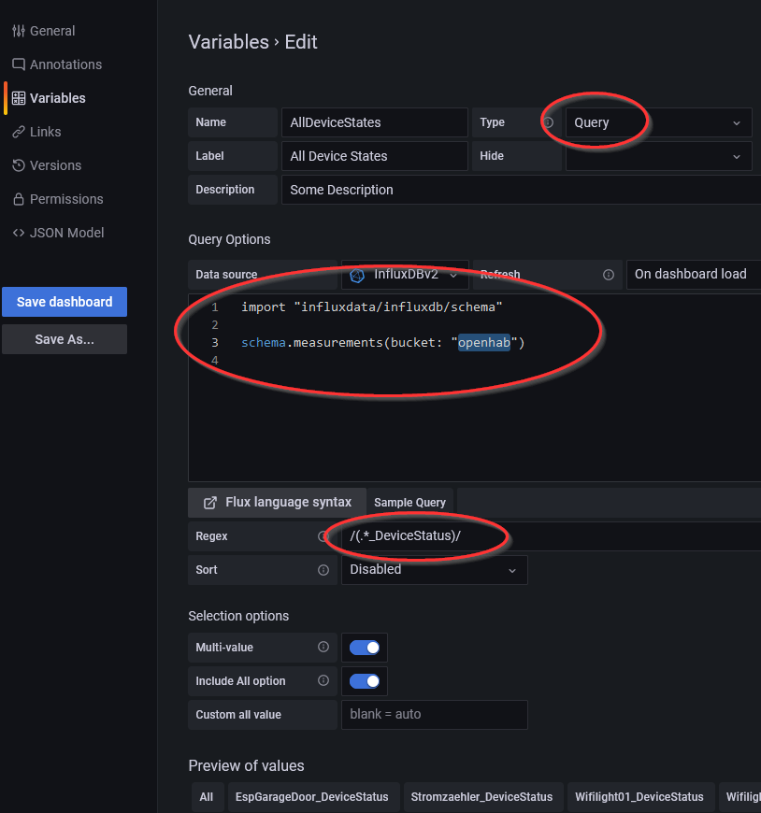
Task: Click the Save dashboard button
Action: pyautogui.click(x=65, y=302)
